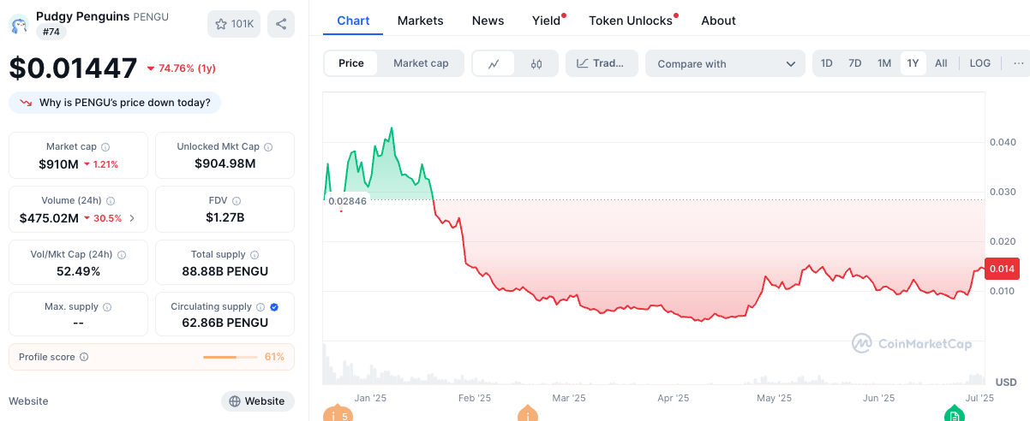Open the more options ellipsis on the chart
This screenshot has width=1030, height=421.
[x=1019, y=63]
